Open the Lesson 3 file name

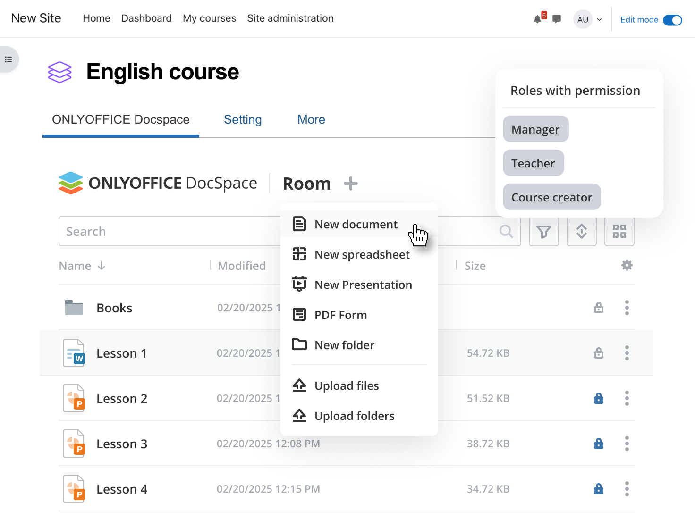pos(122,444)
